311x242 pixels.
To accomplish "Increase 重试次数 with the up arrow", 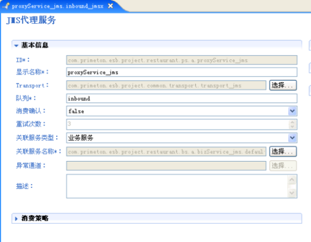I will pyautogui.click(x=292, y=122).
